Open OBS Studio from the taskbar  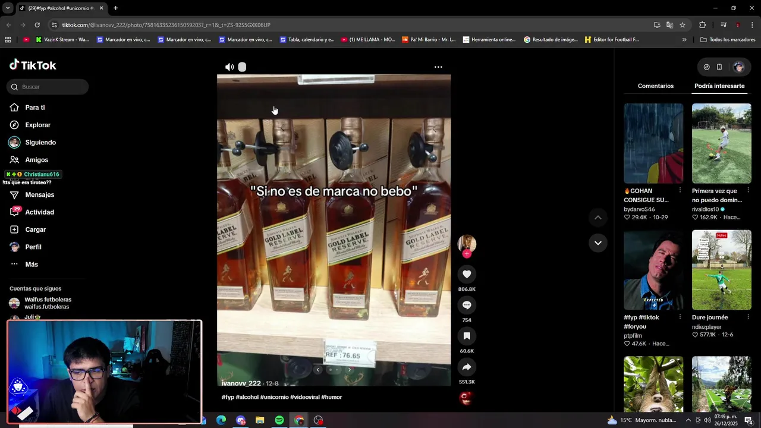pyautogui.click(x=319, y=420)
